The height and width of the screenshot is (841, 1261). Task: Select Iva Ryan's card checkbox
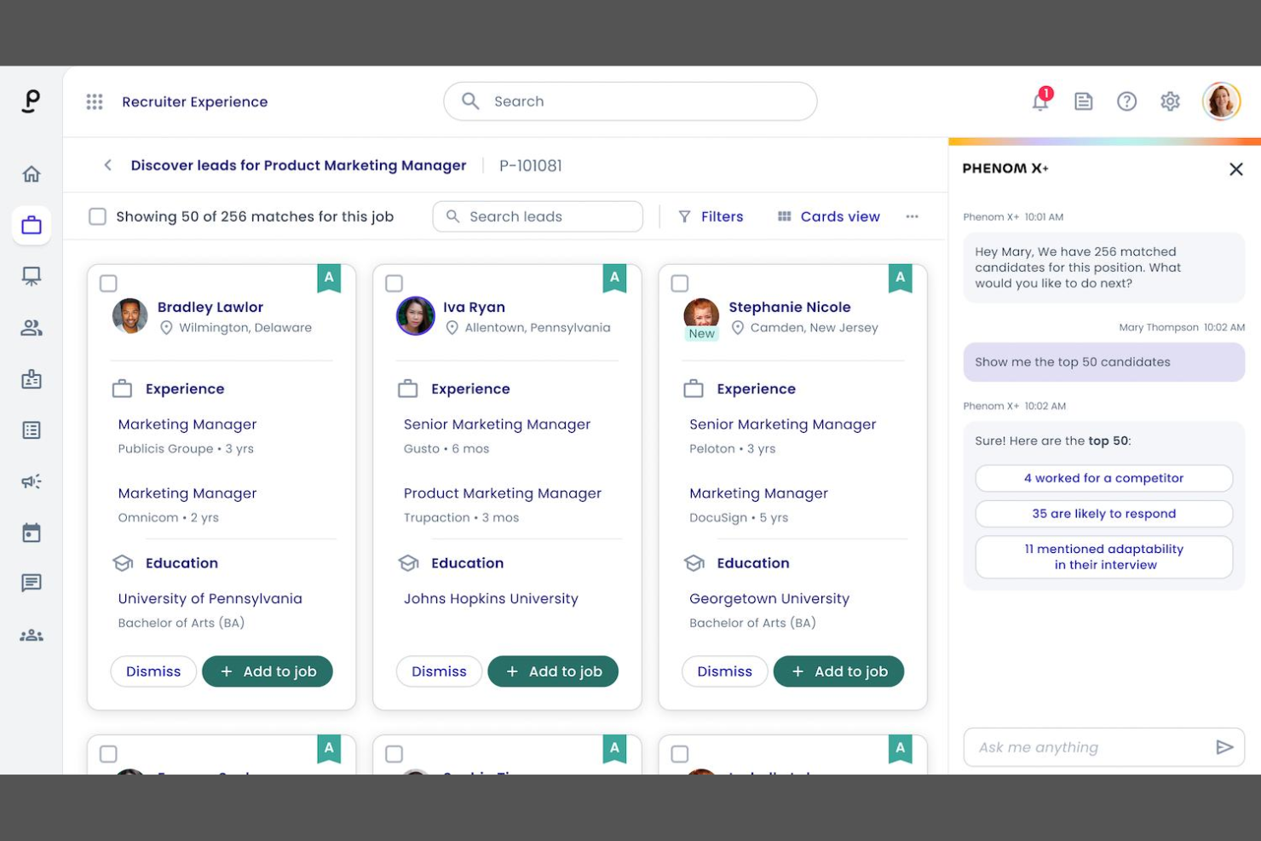click(x=394, y=284)
